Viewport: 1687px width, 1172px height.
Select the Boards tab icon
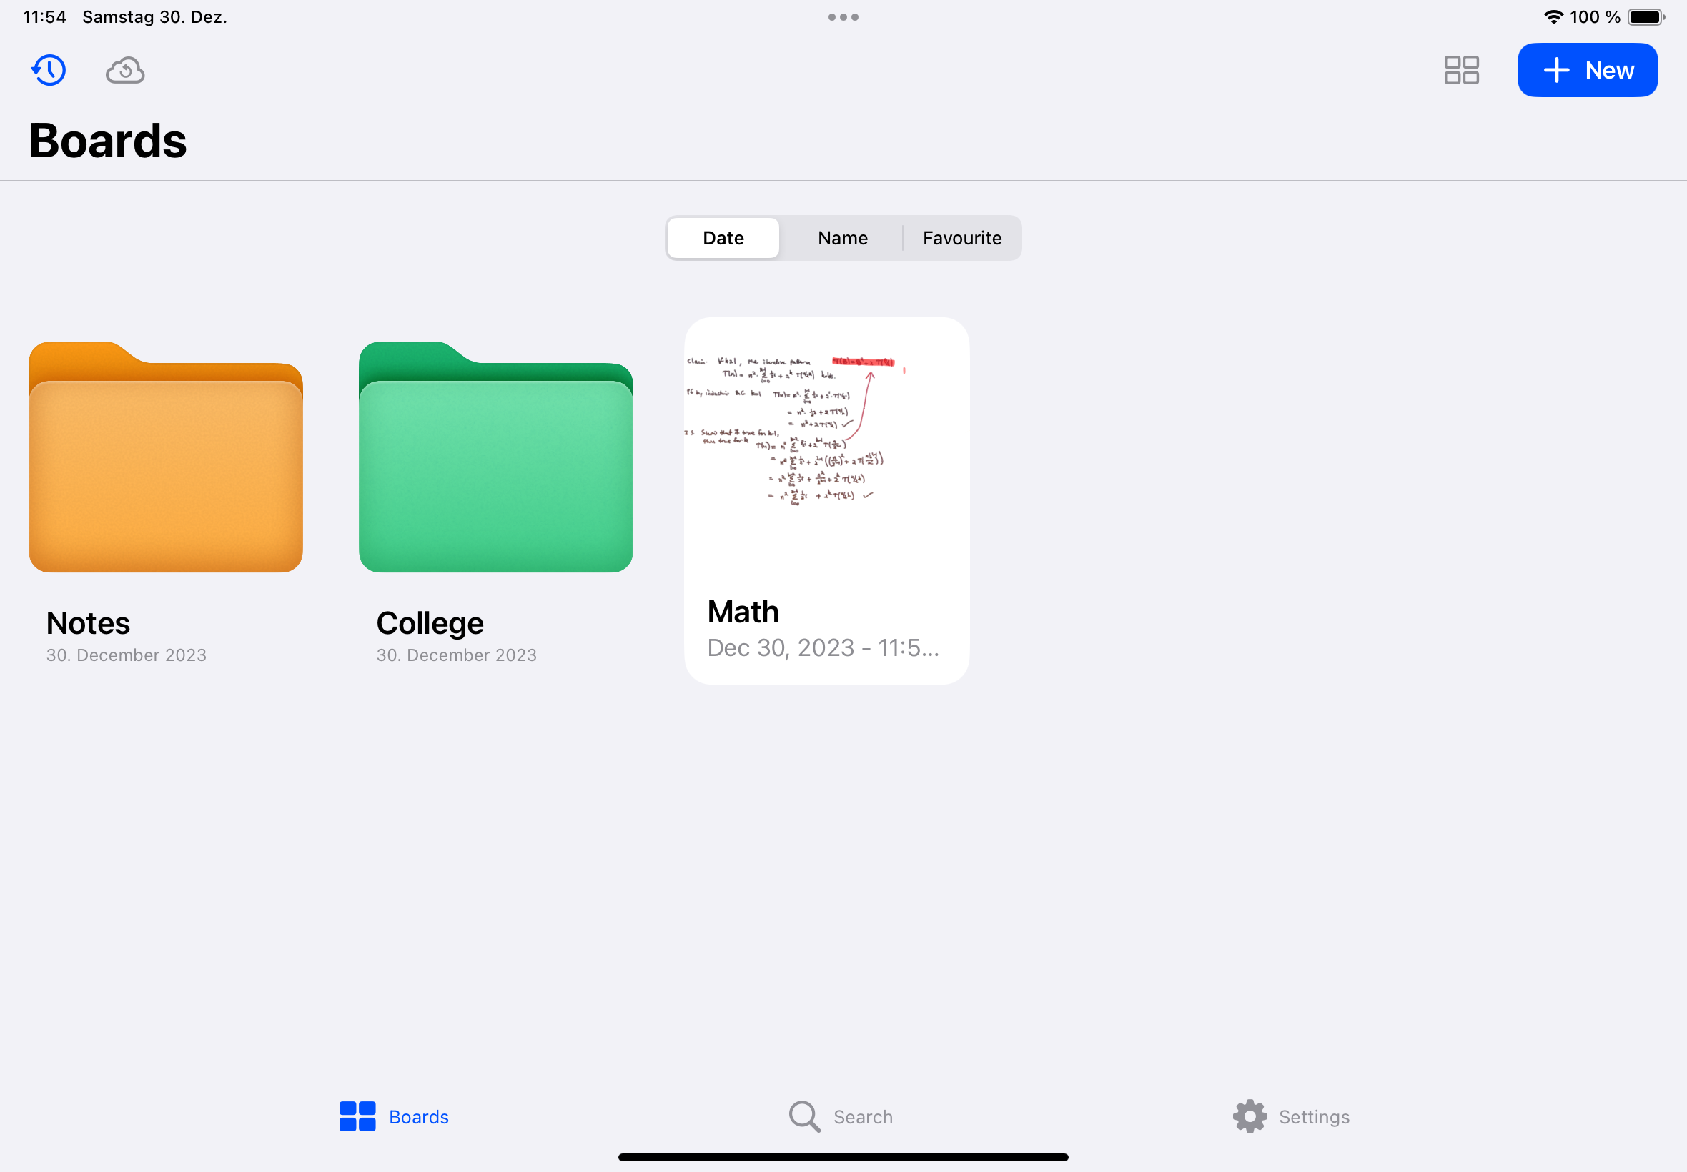tap(357, 1116)
